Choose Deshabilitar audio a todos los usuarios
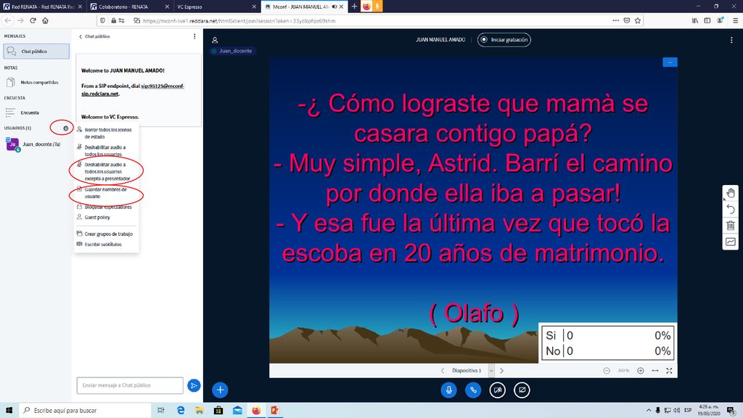This screenshot has height=418, width=743. pyautogui.click(x=105, y=151)
